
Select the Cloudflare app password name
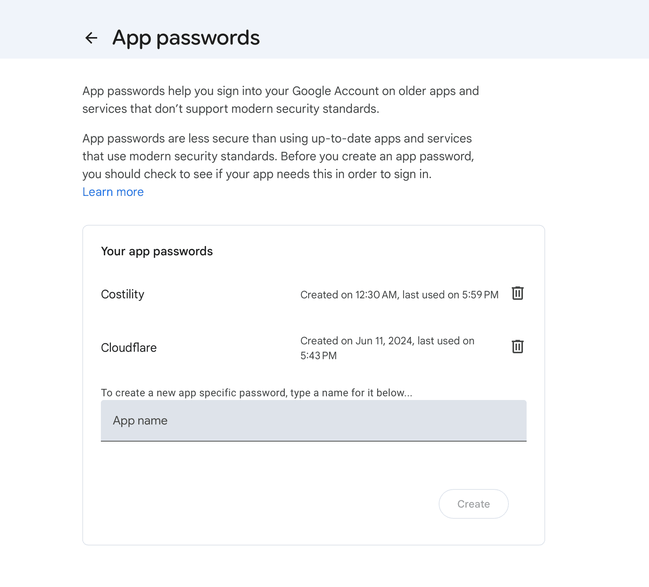[129, 348]
